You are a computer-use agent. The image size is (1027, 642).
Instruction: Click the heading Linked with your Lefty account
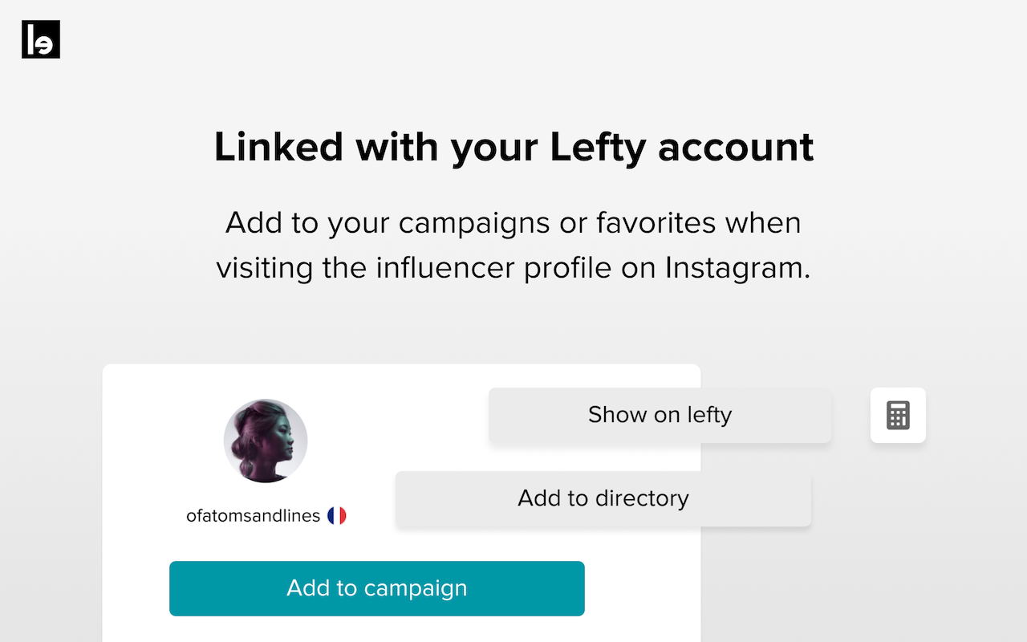tap(513, 147)
